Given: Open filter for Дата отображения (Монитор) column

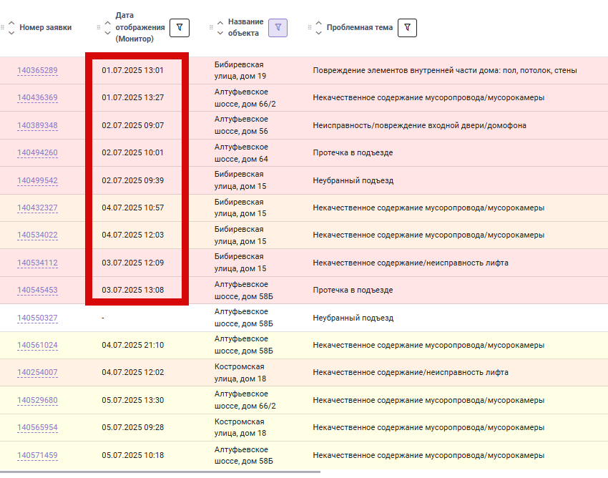Looking at the screenshot, I should 180,28.
